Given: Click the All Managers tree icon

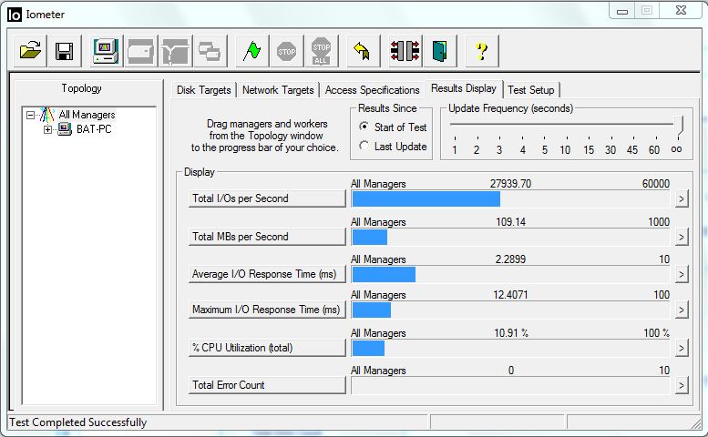Looking at the screenshot, I should [x=47, y=115].
